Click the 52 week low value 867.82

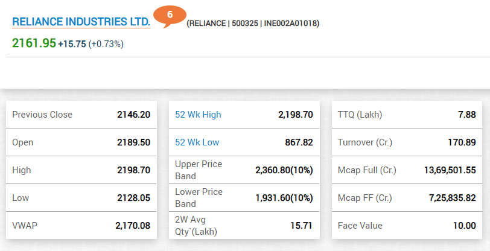click(x=299, y=142)
